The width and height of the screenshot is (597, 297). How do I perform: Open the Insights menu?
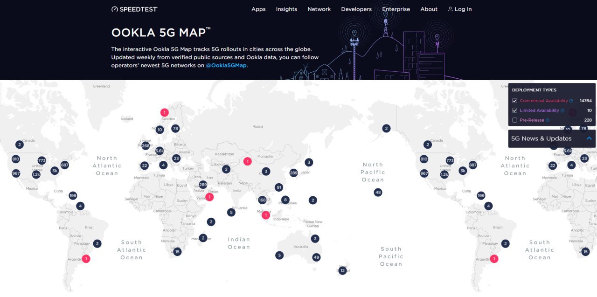point(286,9)
